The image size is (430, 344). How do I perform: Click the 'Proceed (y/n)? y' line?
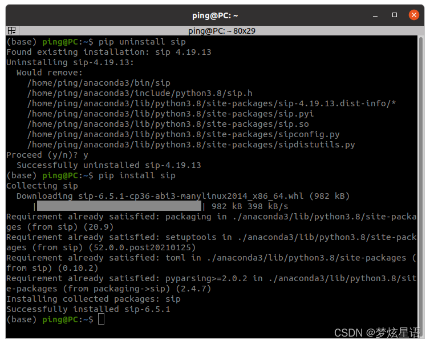pyautogui.click(x=47, y=155)
